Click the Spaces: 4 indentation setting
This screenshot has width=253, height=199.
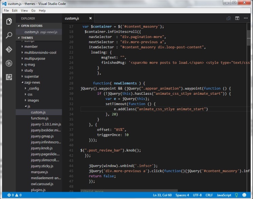(x=183, y=195)
